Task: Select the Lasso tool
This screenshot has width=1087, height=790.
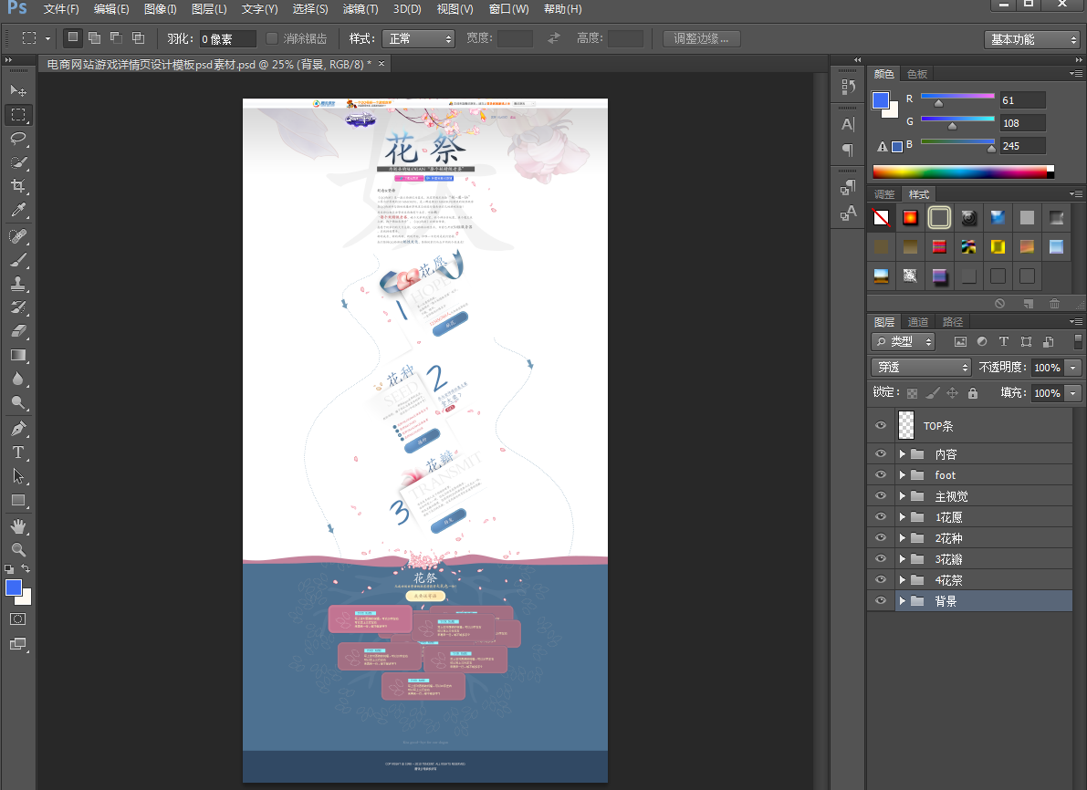Action: coord(18,139)
